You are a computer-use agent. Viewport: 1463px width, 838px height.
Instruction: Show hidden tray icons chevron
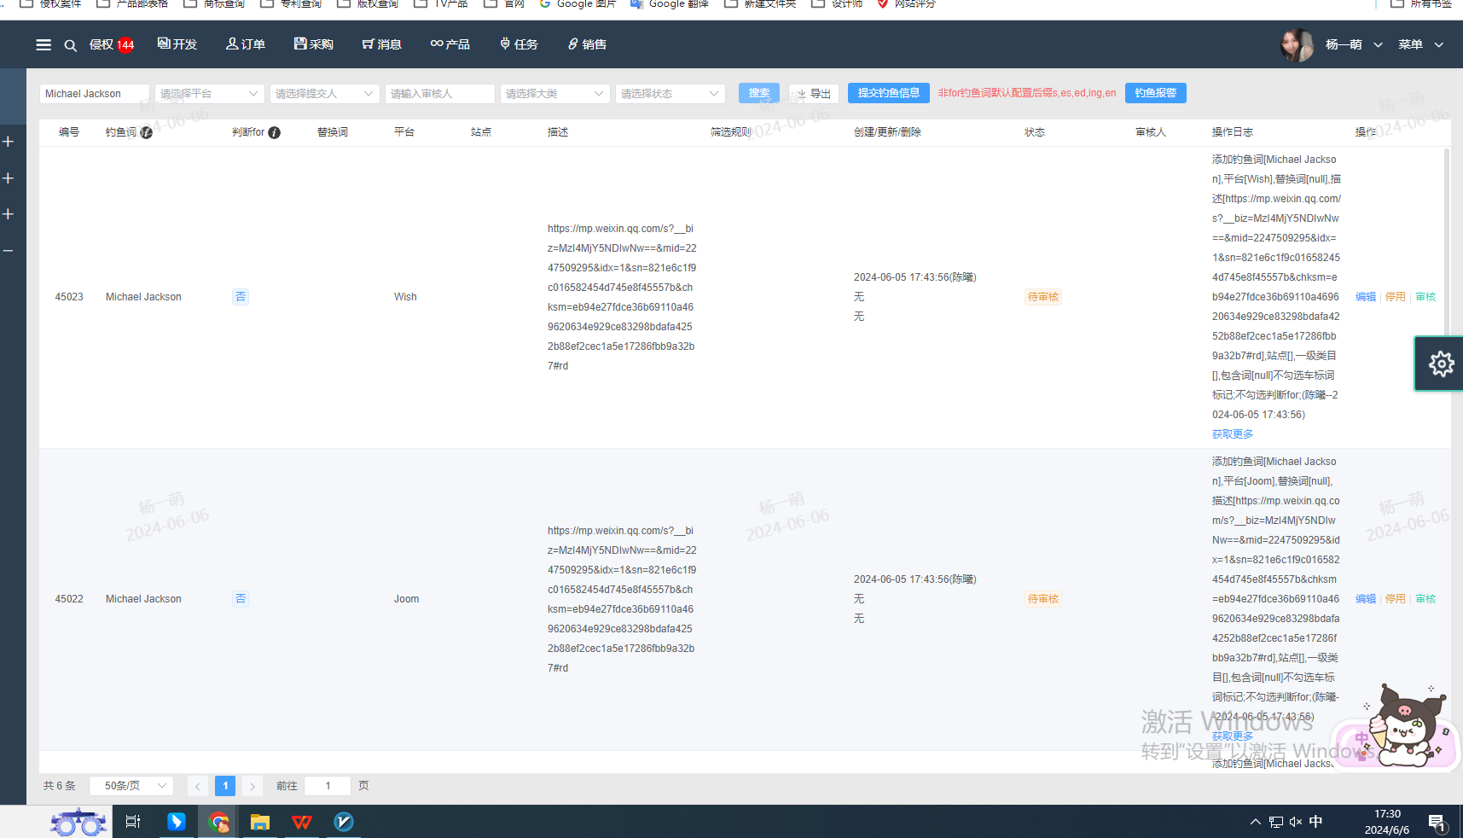coord(1255,822)
